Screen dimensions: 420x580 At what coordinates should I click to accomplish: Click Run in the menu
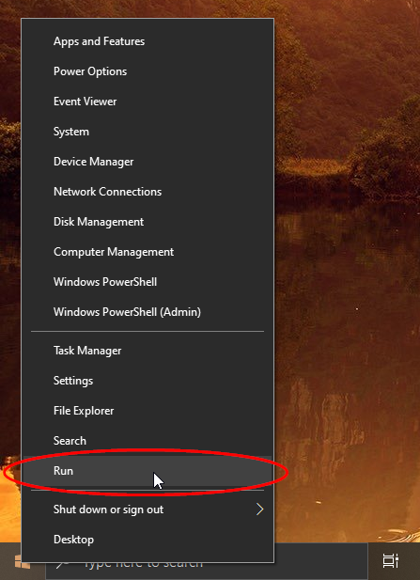(x=148, y=471)
